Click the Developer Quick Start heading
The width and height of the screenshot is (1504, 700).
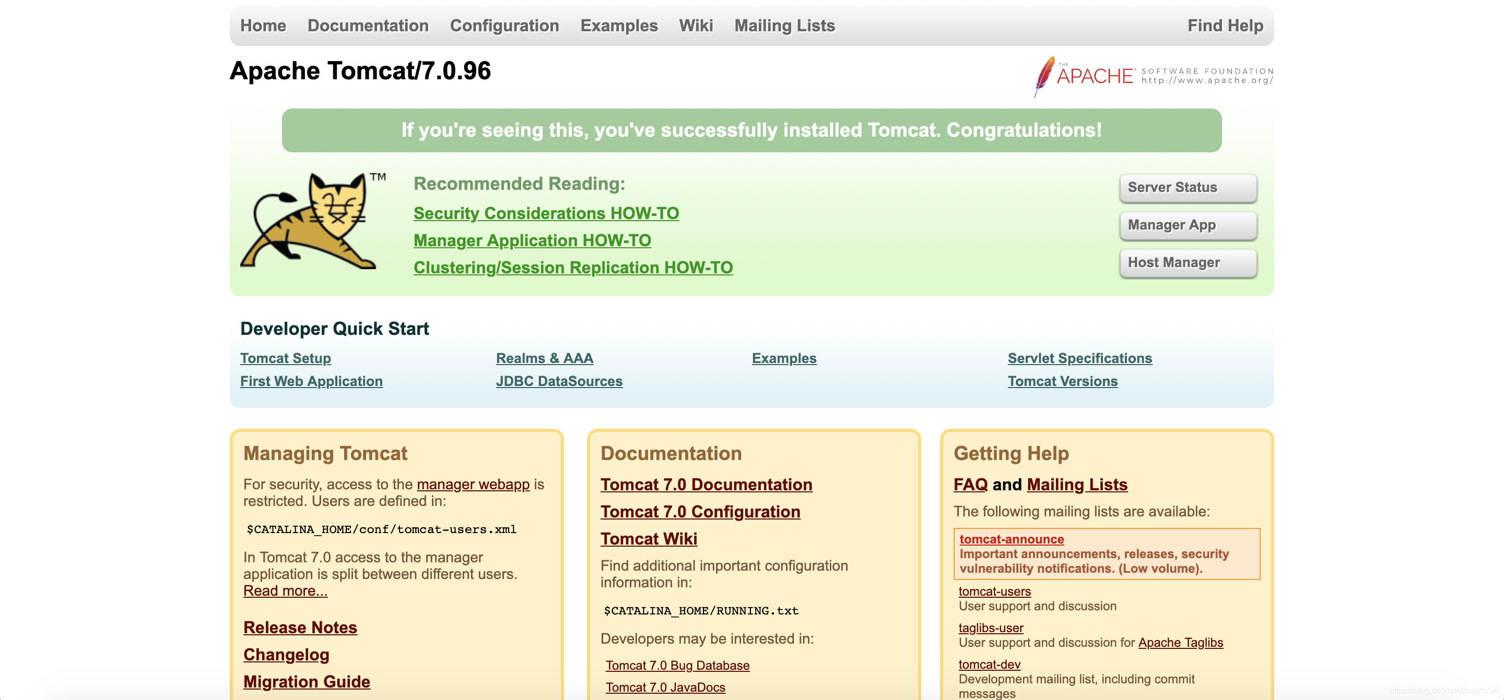[x=335, y=329]
